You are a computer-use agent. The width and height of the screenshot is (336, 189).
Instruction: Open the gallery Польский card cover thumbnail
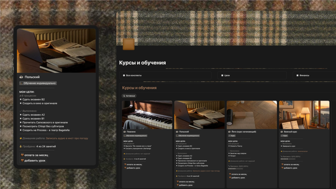pyautogui.click(x=199, y=115)
